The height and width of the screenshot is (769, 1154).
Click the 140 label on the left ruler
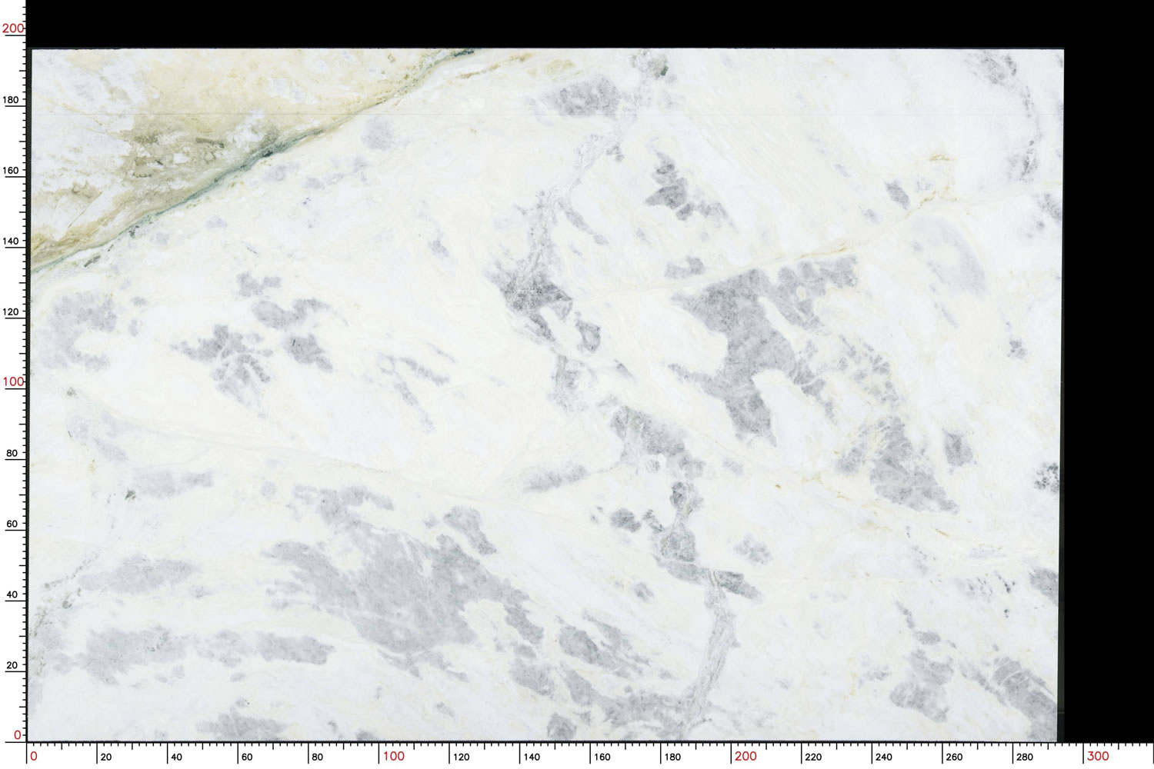point(12,241)
